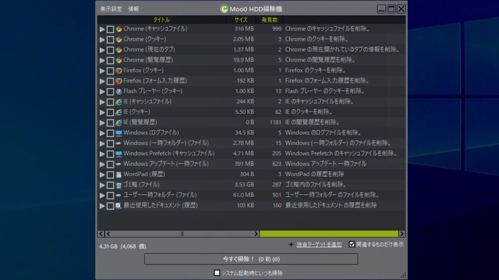Select the IE (キャッシュファイル) checkbox
This screenshot has height=280, width=499.
click(110, 102)
